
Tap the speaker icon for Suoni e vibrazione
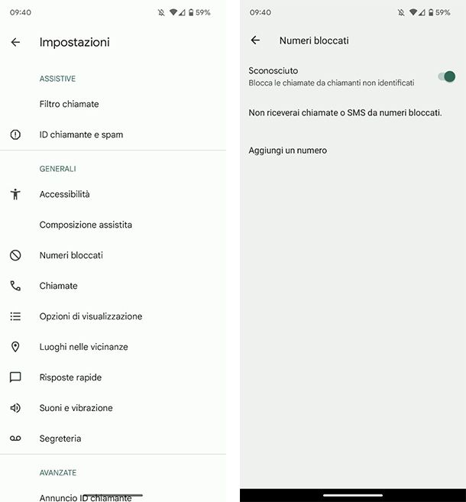click(x=15, y=408)
